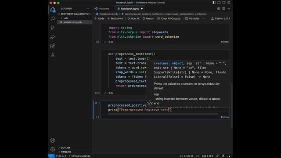Open the Accounts menu icon

53,140
